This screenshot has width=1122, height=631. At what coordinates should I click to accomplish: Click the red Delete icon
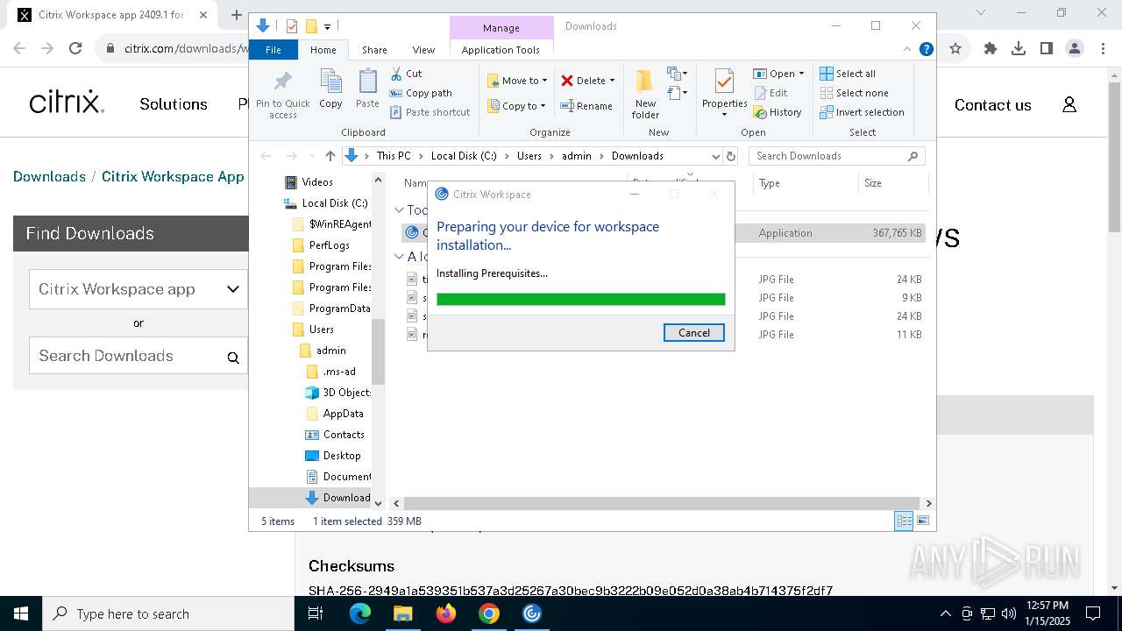coord(567,81)
